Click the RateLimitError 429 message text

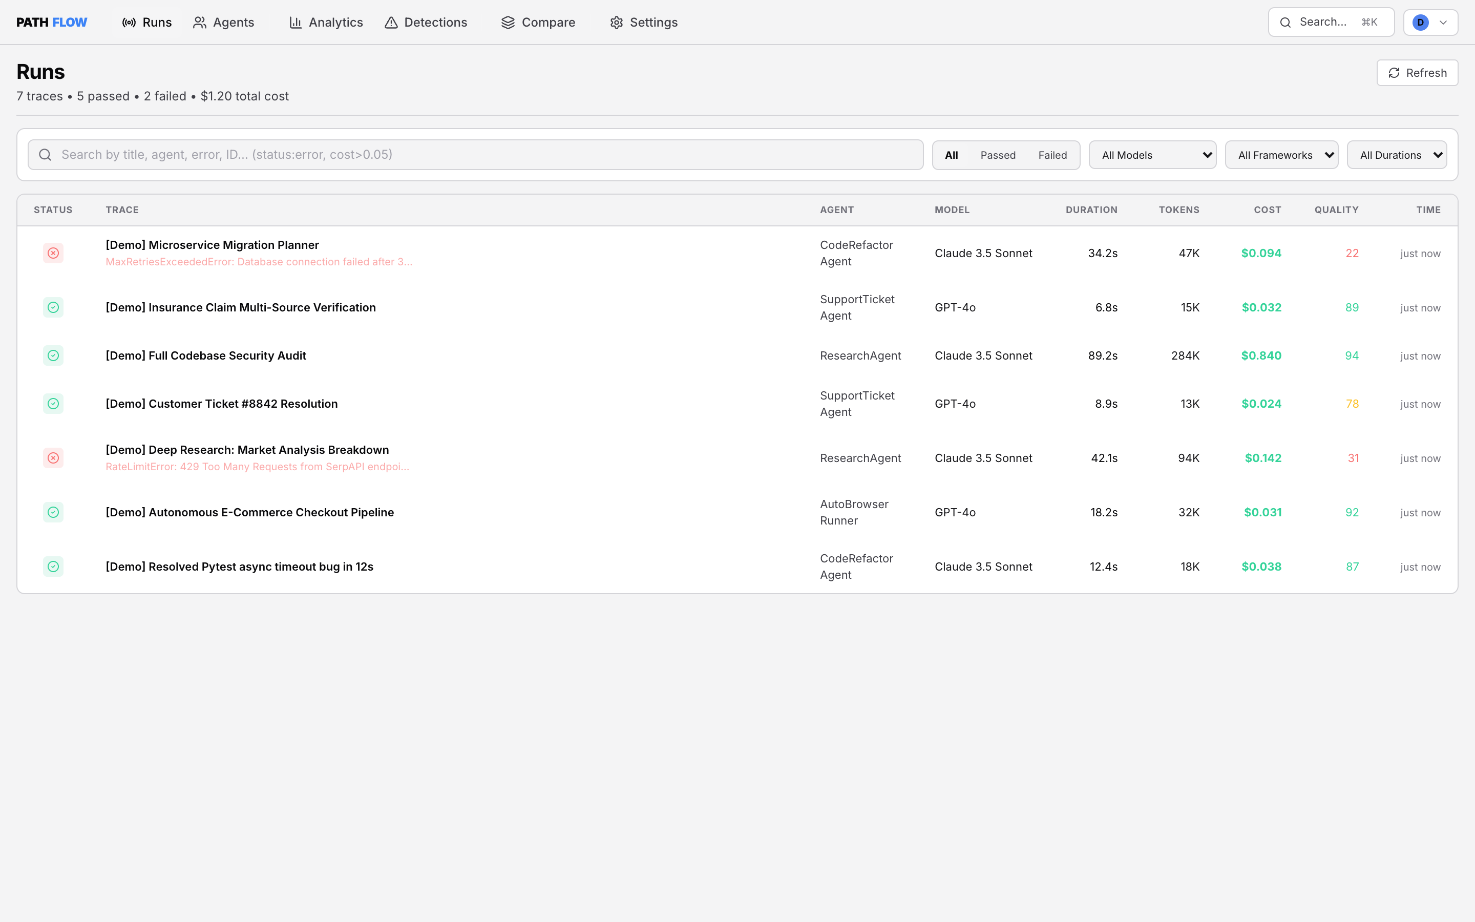pos(257,467)
